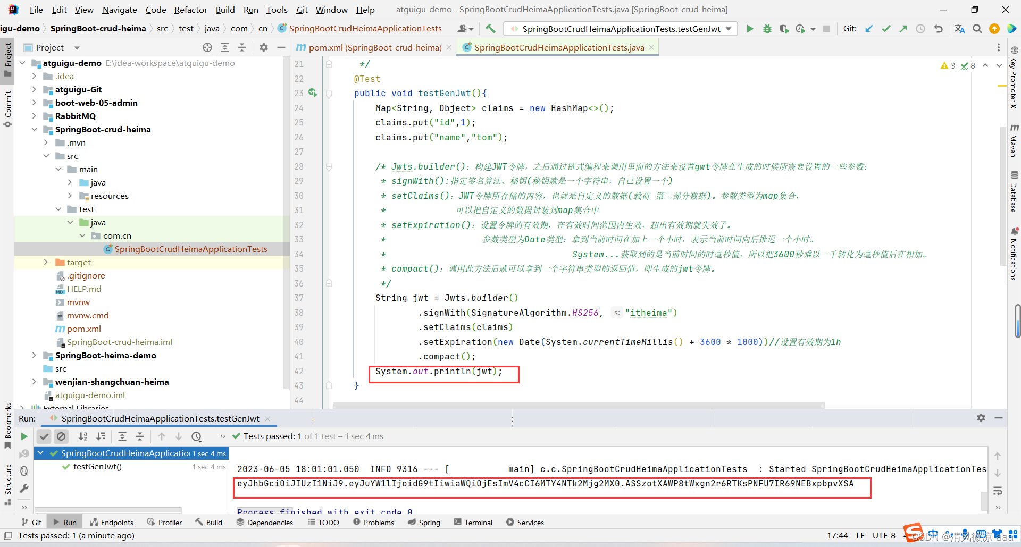The height and width of the screenshot is (547, 1021).
Task: Click the editor horizontal scrollbar
Action: 578,405
